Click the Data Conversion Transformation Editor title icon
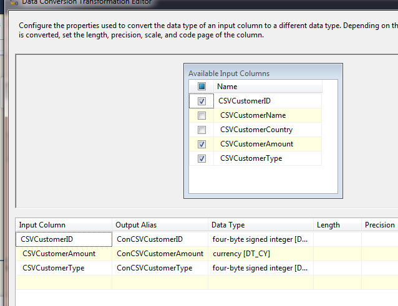This screenshot has height=306, width=398. pos(14,2)
